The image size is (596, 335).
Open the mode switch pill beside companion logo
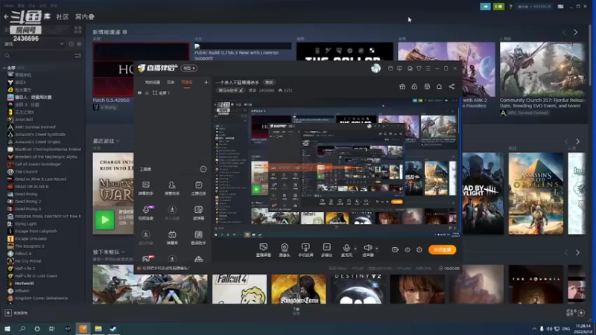coord(188,68)
